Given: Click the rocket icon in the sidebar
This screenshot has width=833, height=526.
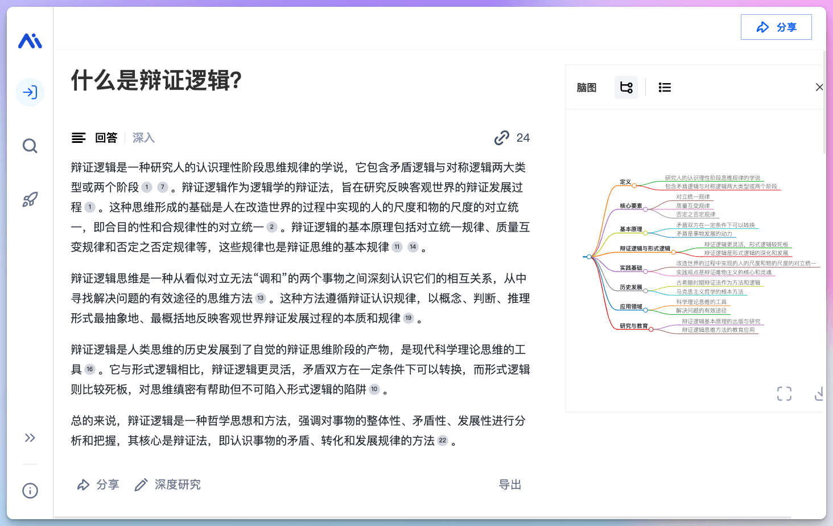Looking at the screenshot, I should [30, 199].
